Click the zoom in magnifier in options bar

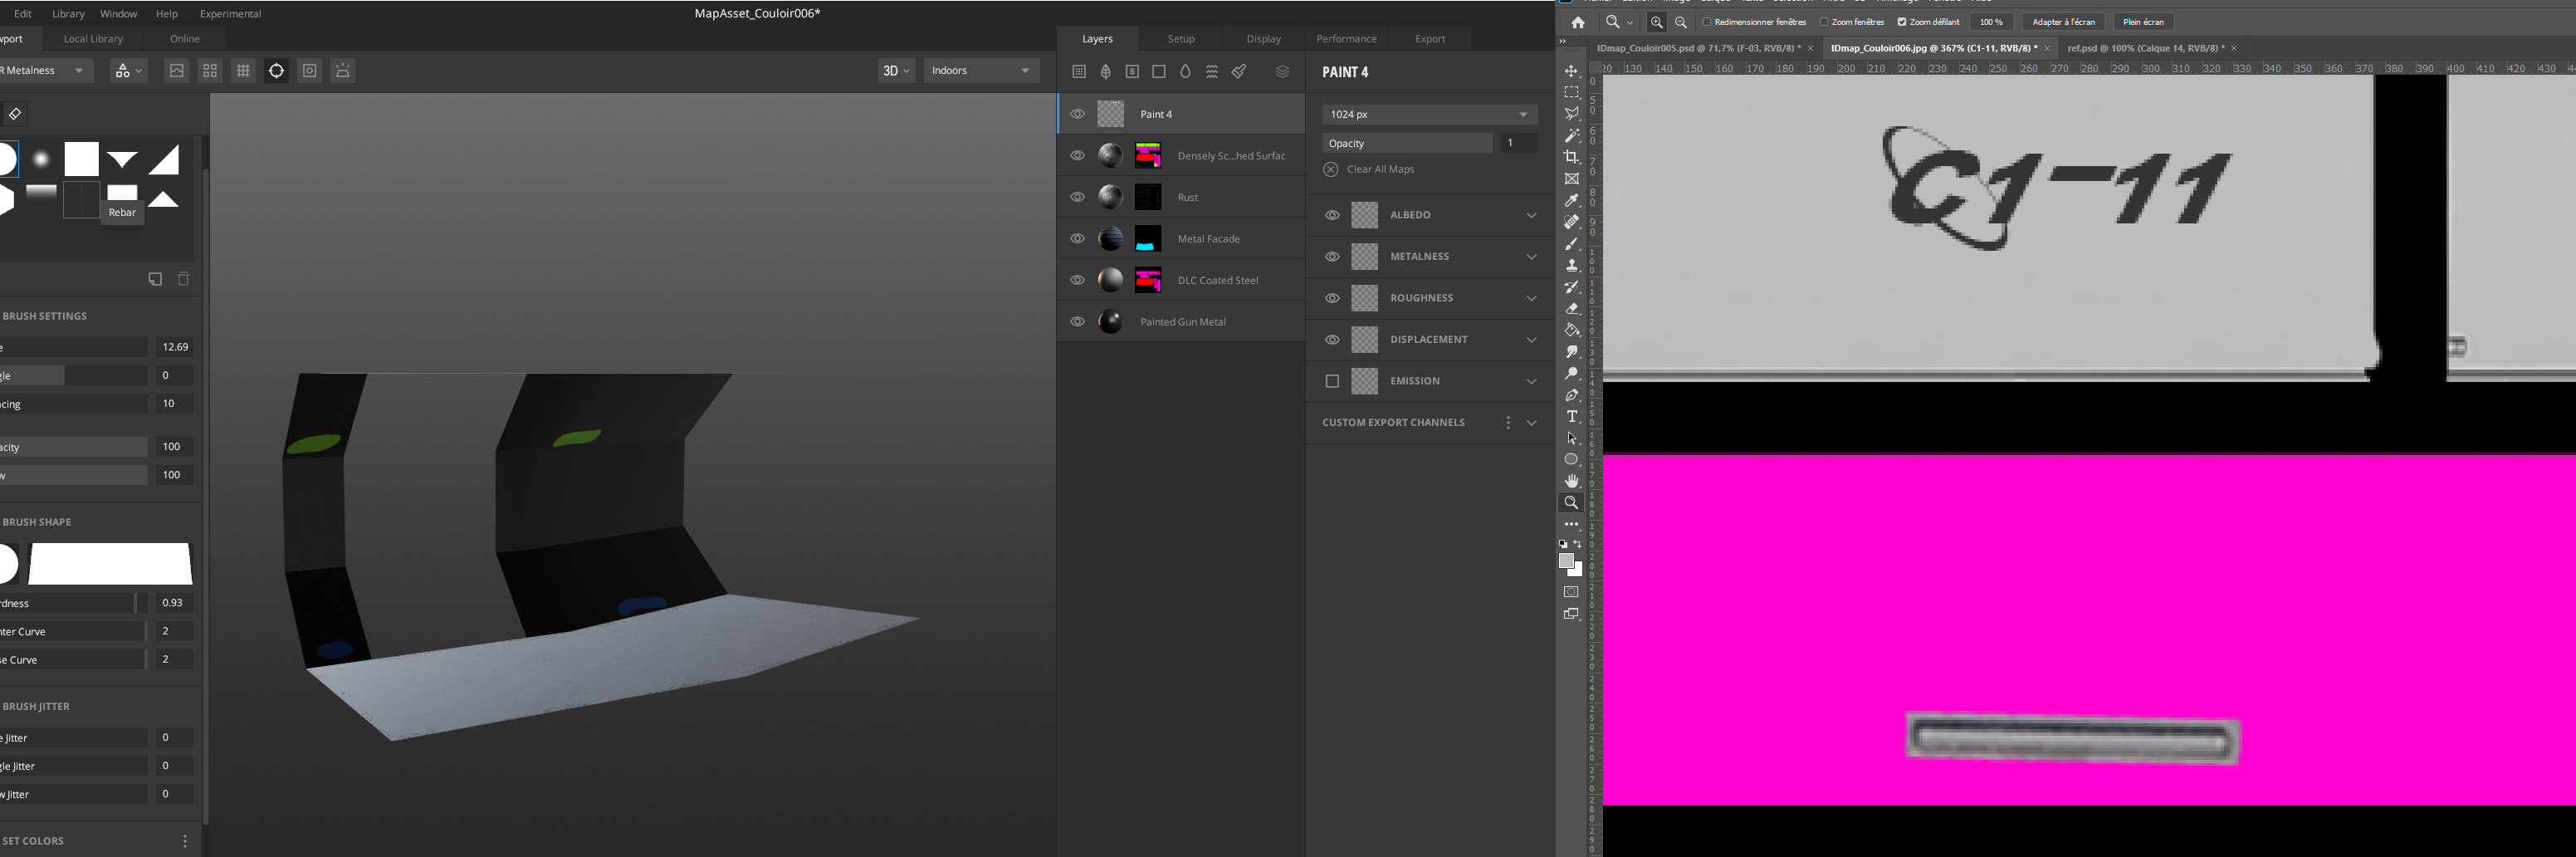(1657, 22)
